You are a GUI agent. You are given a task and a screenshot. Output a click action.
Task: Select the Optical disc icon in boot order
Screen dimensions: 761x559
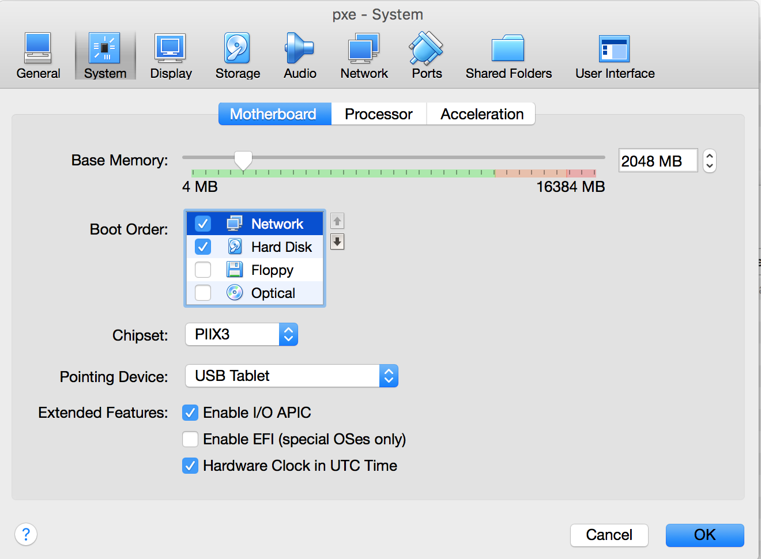tap(235, 293)
